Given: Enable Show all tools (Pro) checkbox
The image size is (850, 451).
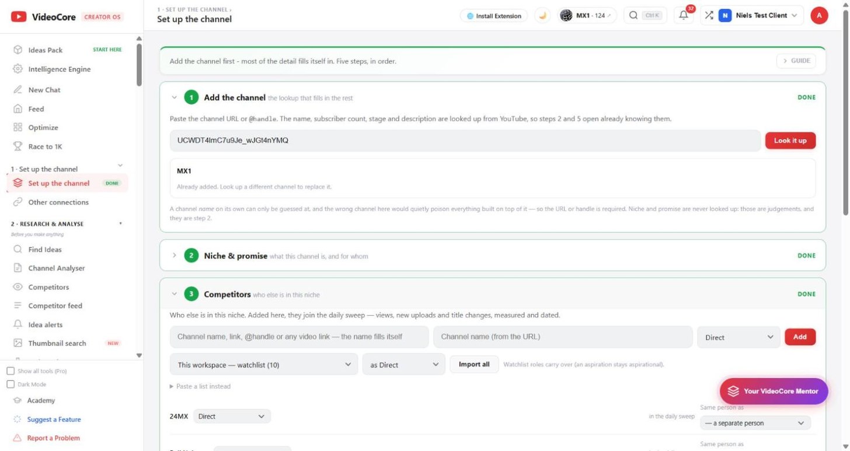Looking at the screenshot, I should pyautogui.click(x=11, y=371).
